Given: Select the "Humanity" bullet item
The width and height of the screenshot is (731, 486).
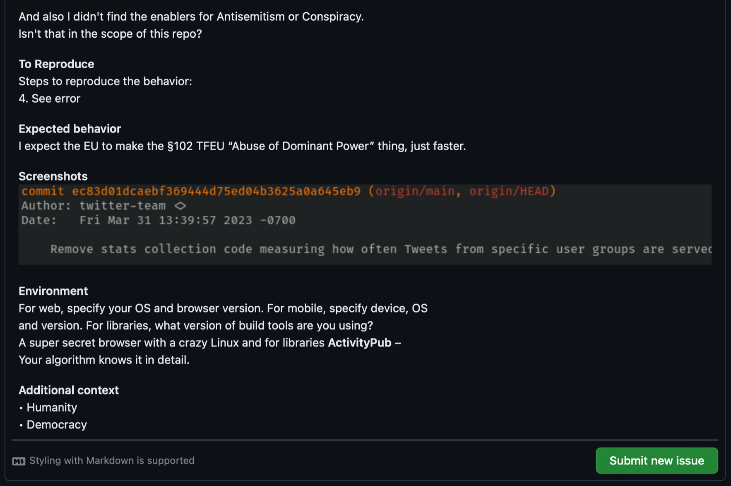Looking at the screenshot, I should pos(52,407).
